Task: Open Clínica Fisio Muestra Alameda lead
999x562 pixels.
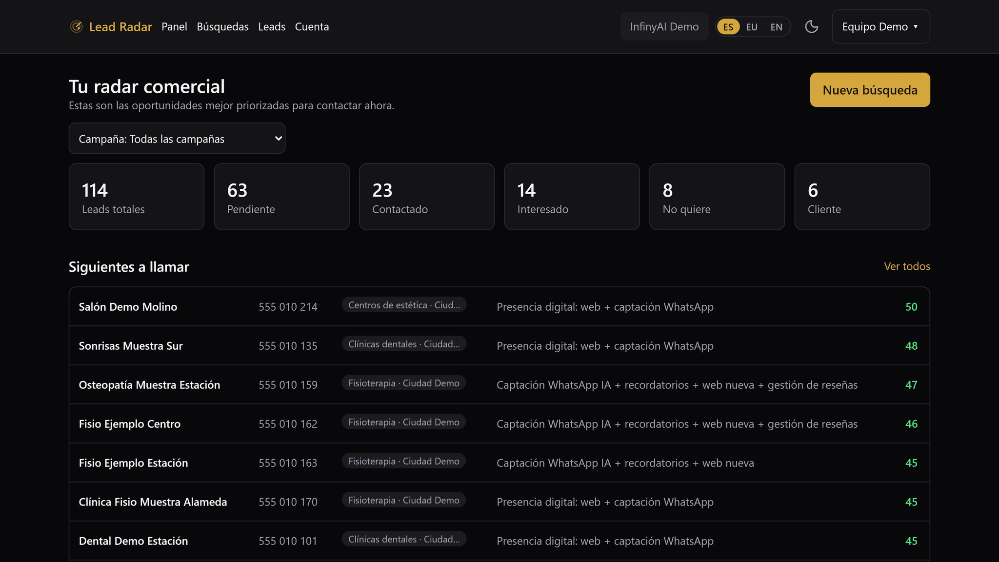Action: pyautogui.click(x=499, y=502)
